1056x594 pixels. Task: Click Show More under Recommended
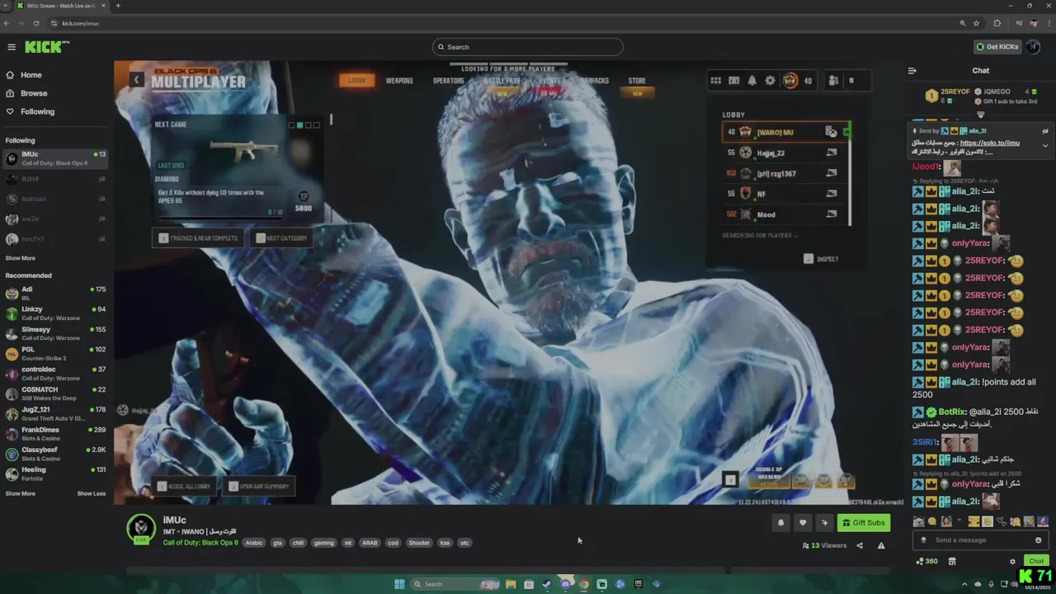pos(21,493)
